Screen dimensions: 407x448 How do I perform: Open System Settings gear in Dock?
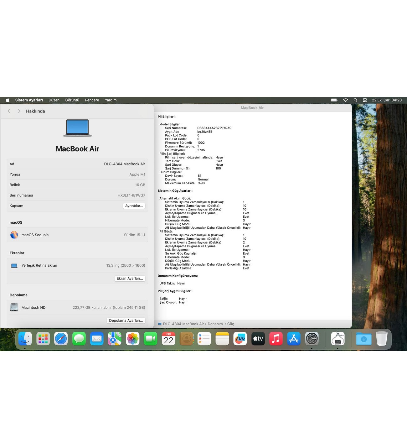pyautogui.click(x=312, y=339)
